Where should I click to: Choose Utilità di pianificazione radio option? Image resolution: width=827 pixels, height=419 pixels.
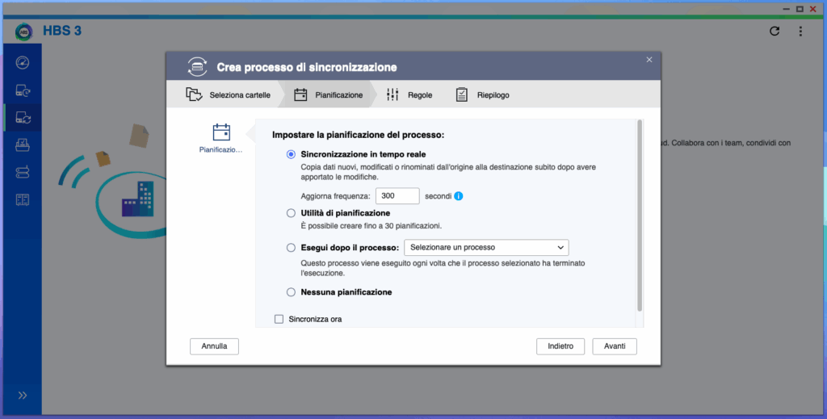[292, 213]
